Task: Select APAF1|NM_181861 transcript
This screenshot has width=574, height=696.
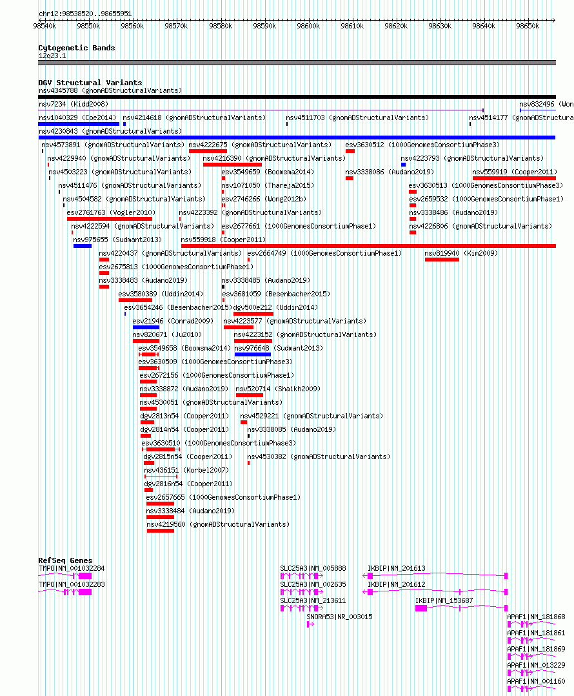Action: [x=537, y=633]
